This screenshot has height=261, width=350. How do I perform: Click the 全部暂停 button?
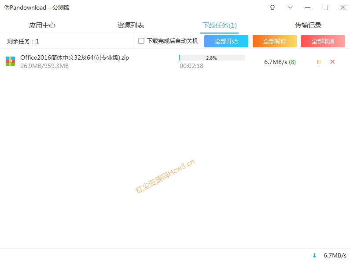pyautogui.click(x=275, y=41)
